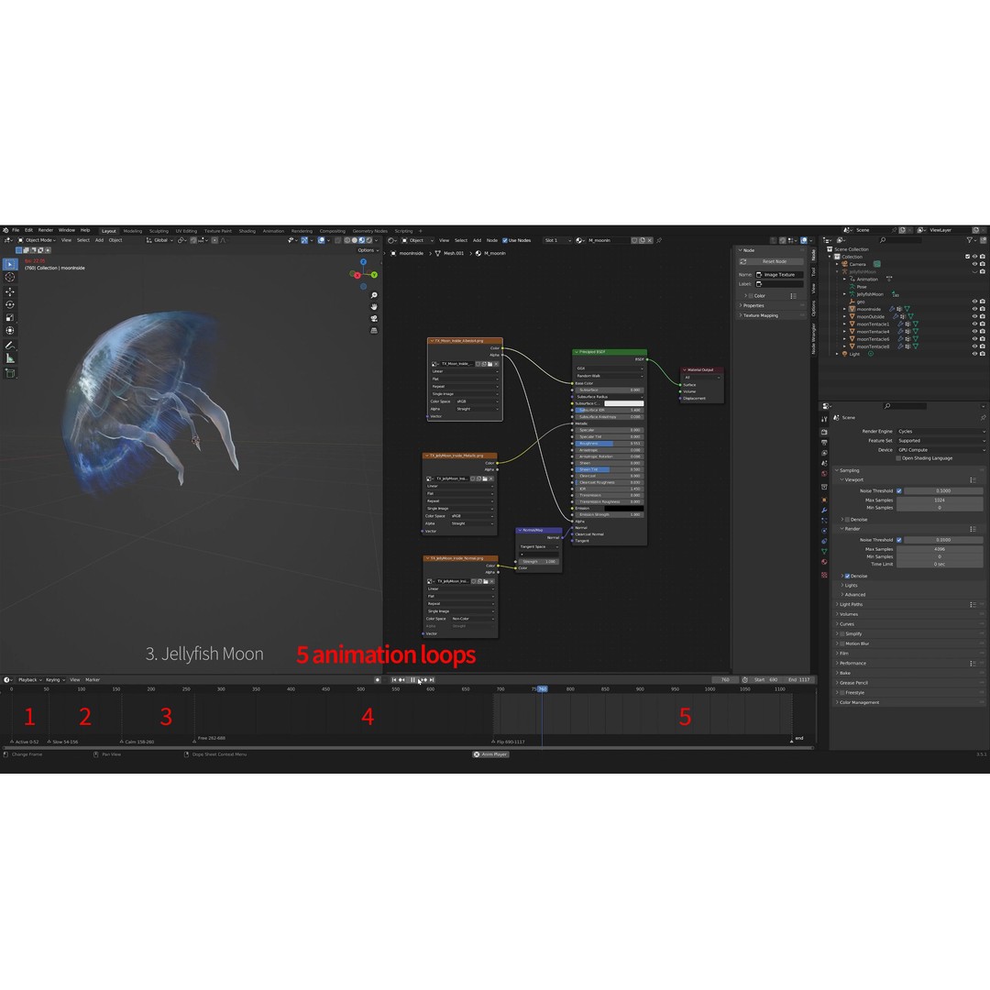Viewport: 990px width, 990px height.
Task: Expand moonTentacle4 in outliner
Action: [x=845, y=332]
